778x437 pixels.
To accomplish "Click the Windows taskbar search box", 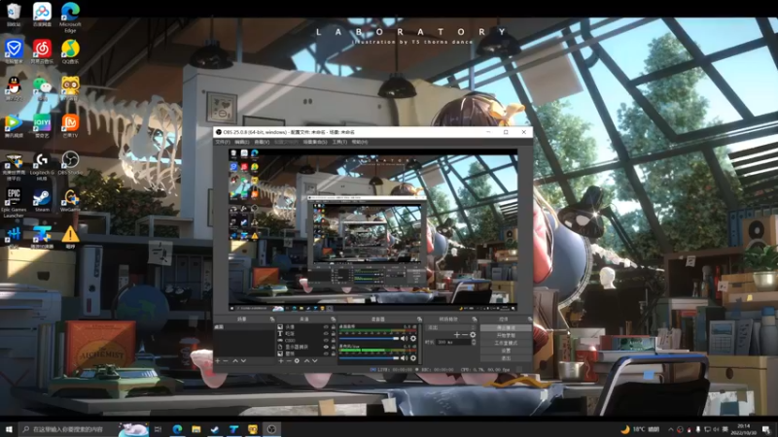I will (84, 429).
